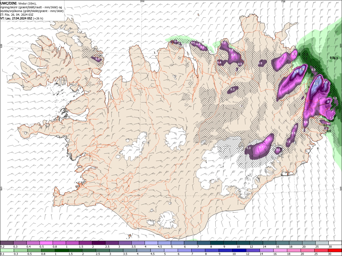Click the pink 18 rain legend swatch

(294, 250)
